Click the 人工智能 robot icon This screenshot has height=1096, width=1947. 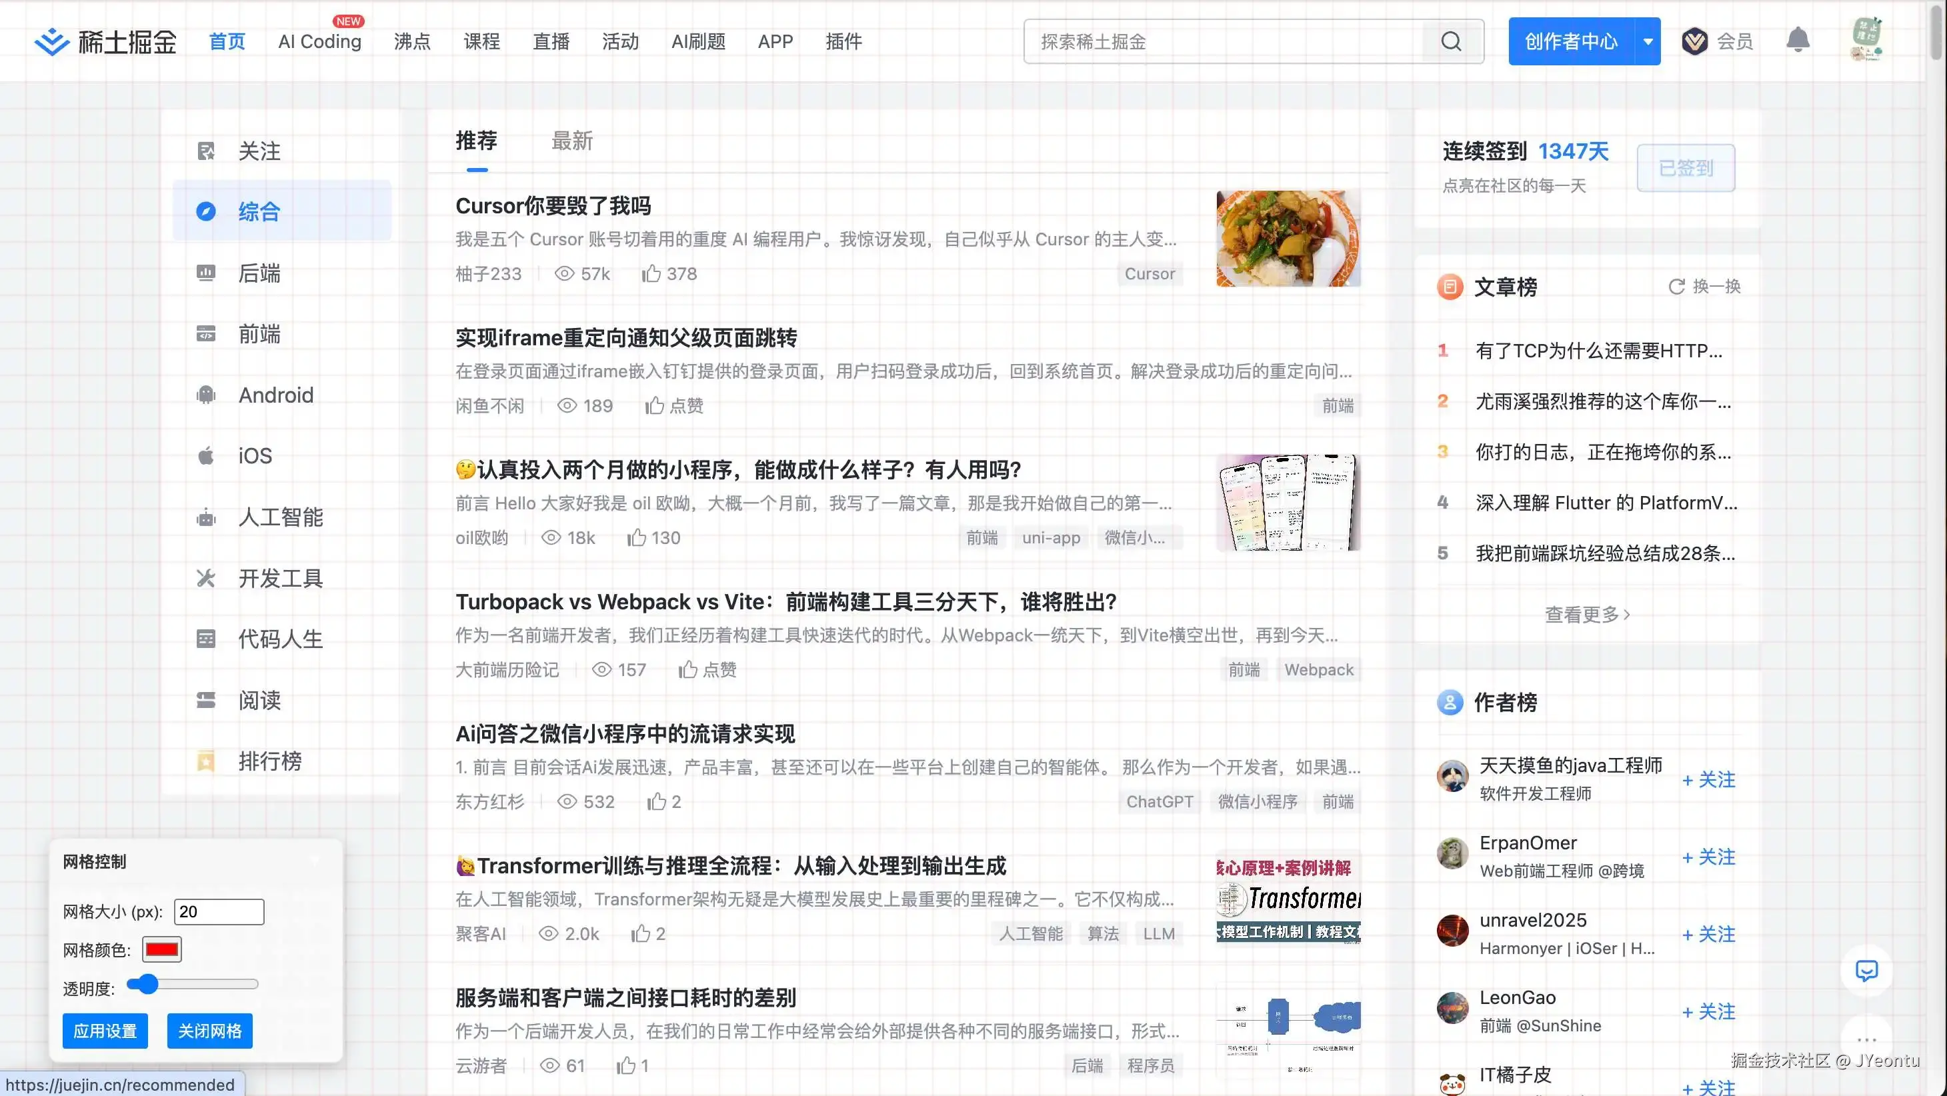205,518
